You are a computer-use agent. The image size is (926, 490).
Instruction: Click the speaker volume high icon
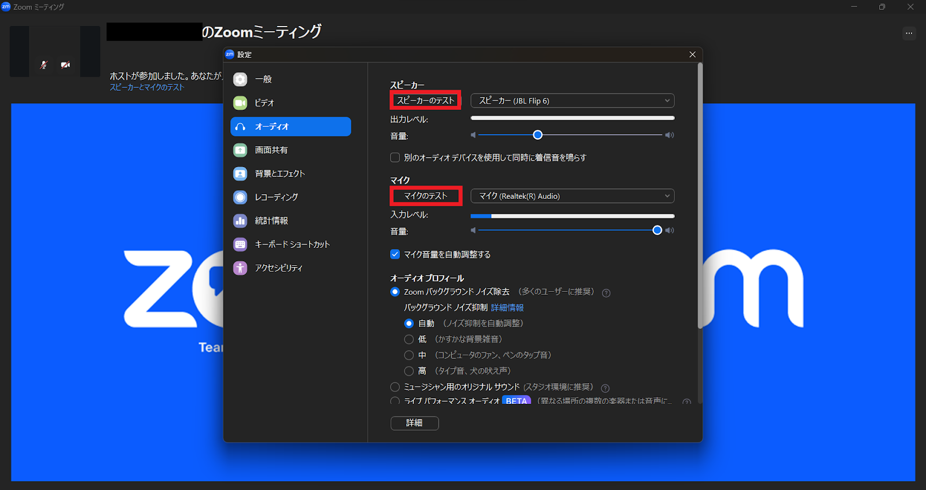[670, 135]
